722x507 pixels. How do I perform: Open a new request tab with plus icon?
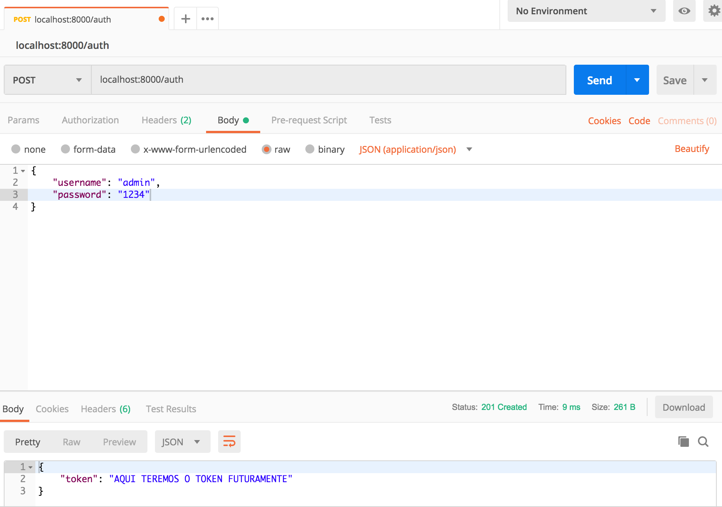coord(185,19)
